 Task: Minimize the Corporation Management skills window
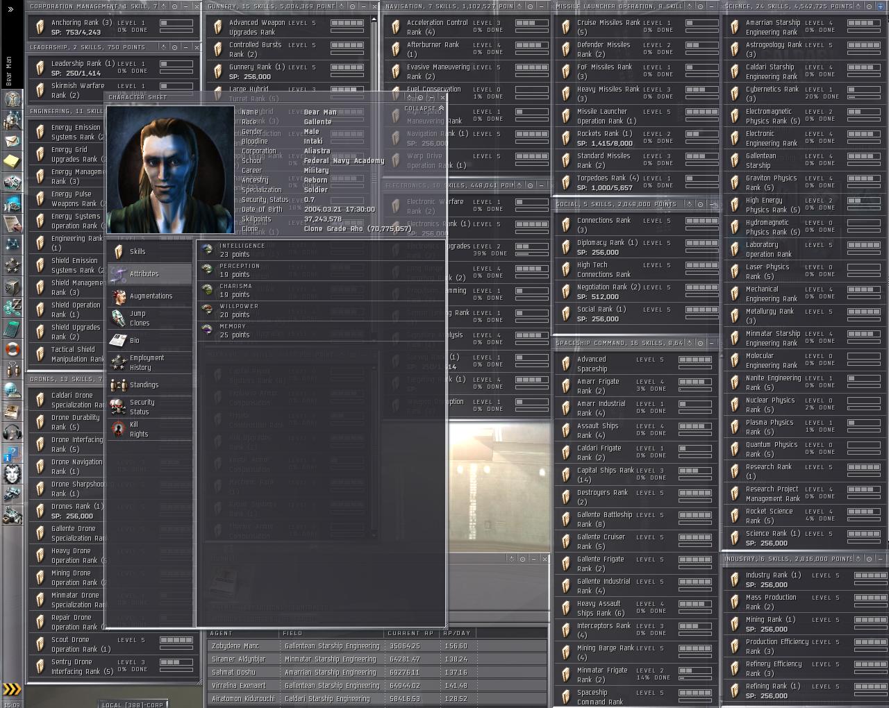[186, 6]
